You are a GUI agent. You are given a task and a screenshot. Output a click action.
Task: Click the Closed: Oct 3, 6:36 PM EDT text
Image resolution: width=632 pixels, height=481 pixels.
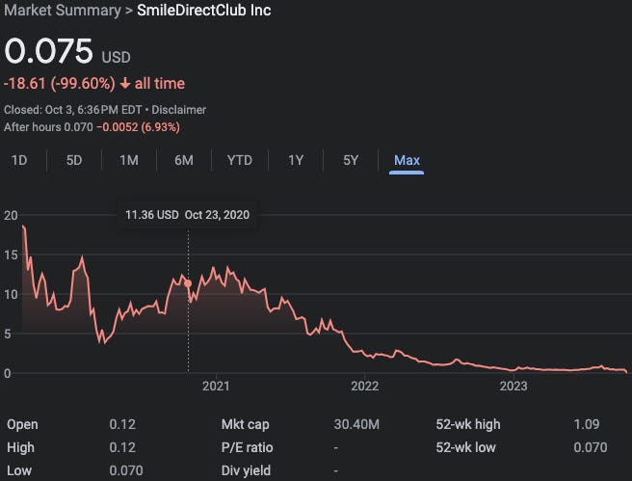tap(73, 110)
